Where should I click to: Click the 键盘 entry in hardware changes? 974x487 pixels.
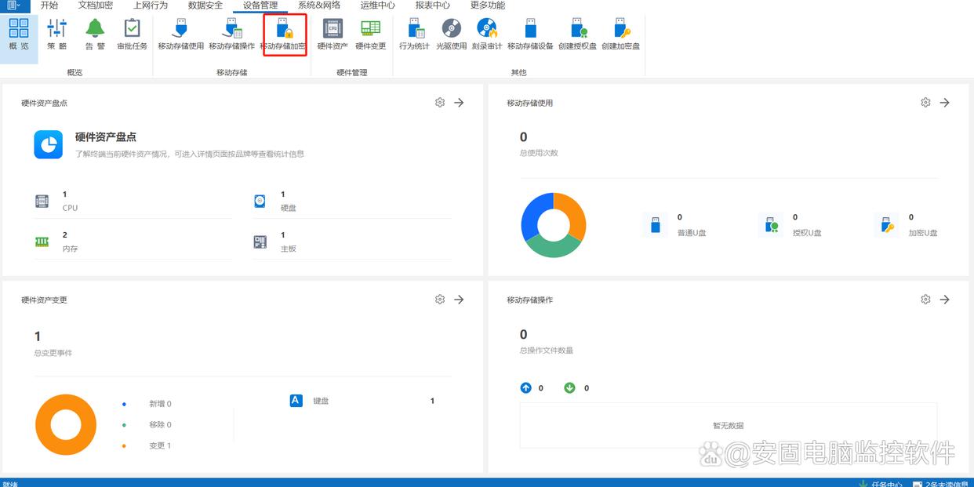pyautogui.click(x=321, y=402)
